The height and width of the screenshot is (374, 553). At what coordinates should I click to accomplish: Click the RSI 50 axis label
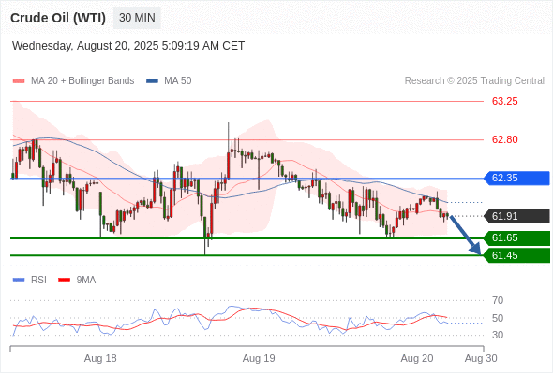coord(498,318)
